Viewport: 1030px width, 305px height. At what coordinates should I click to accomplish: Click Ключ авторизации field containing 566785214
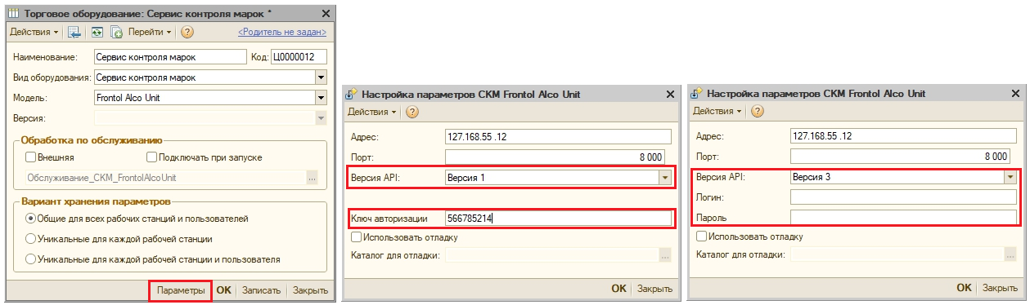[x=559, y=218]
